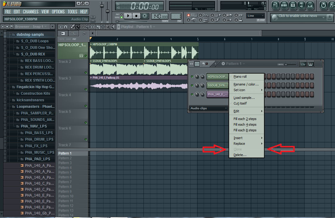Open the Step Sequencer from the top toolbar
The image size is (335, 218).
point(284,6)
